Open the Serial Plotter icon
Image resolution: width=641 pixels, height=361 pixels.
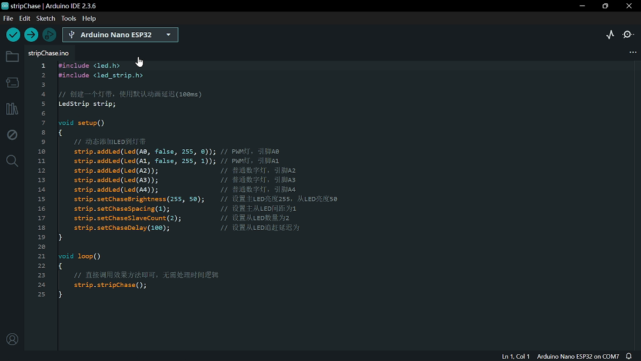(x=610, y=35)
